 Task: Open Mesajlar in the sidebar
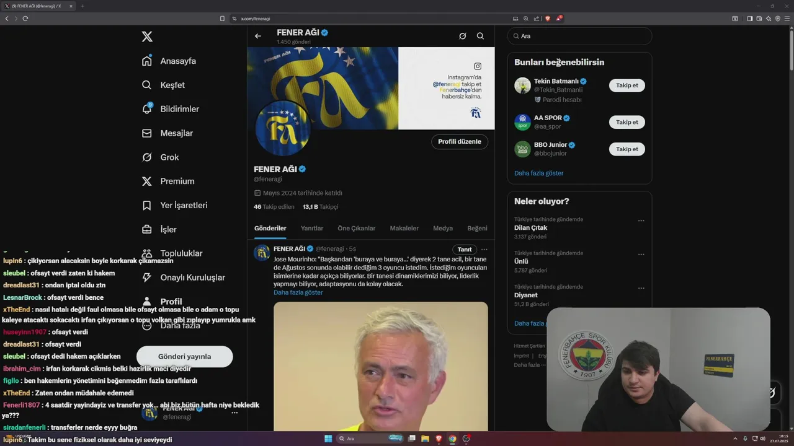pos(167,133)
